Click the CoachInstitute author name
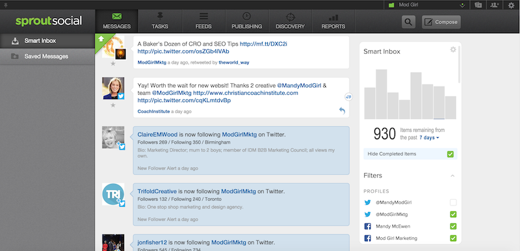 point(153,111)
